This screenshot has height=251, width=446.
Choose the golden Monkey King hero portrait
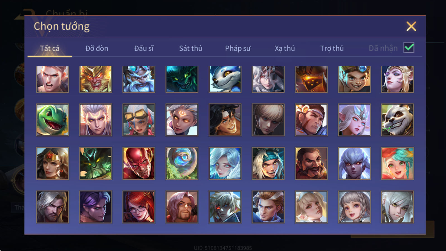coord(96,79)
